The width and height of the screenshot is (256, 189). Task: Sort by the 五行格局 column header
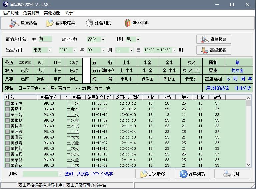(x=73, y=97)
